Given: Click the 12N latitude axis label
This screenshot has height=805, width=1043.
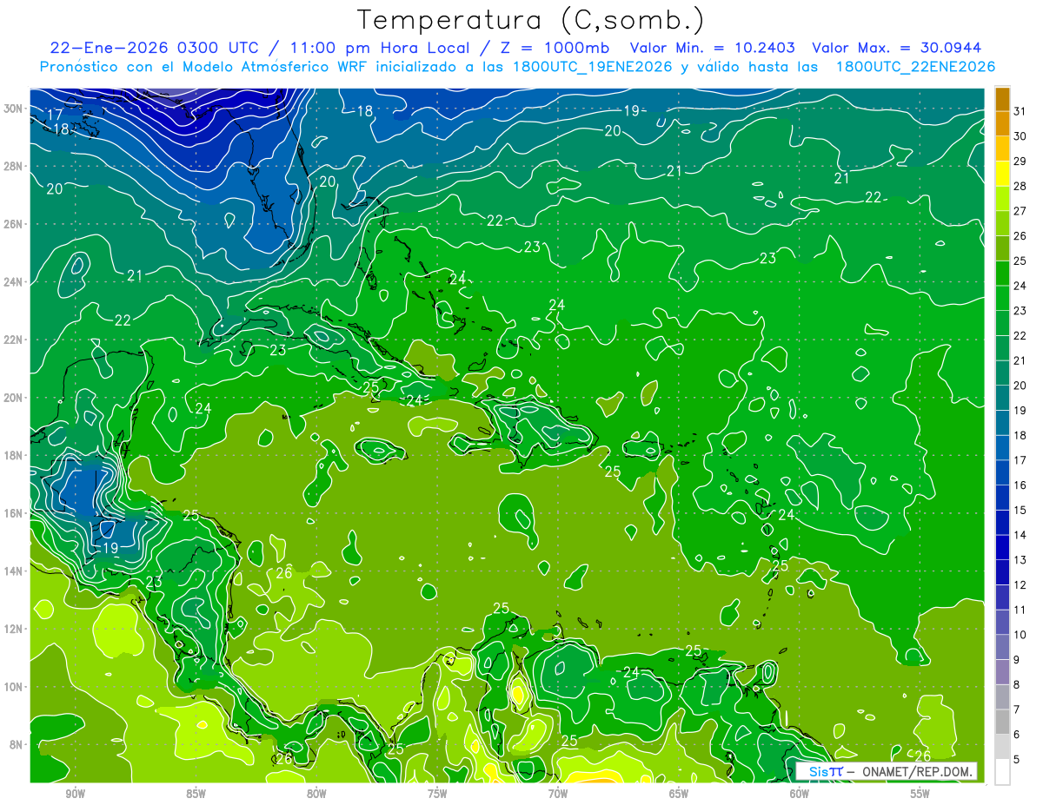Looking at the screenshot, I should click(14, 629).
